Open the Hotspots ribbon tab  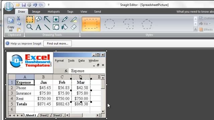[x=54, y=12]
